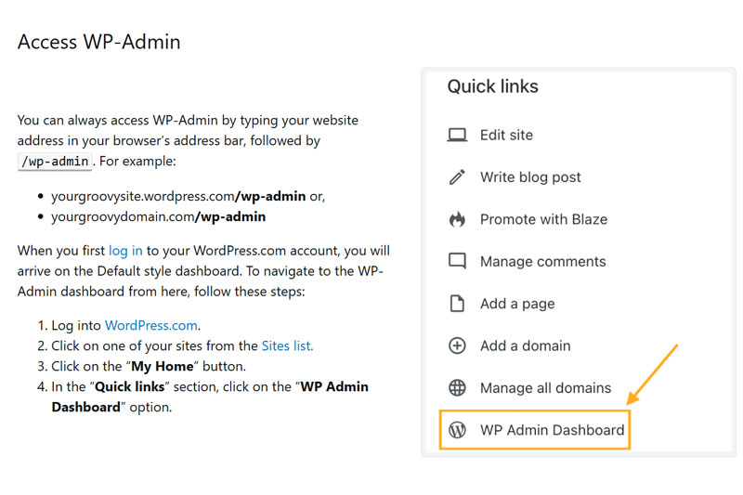Click the WordPress logo icon

tap(457, 430)
